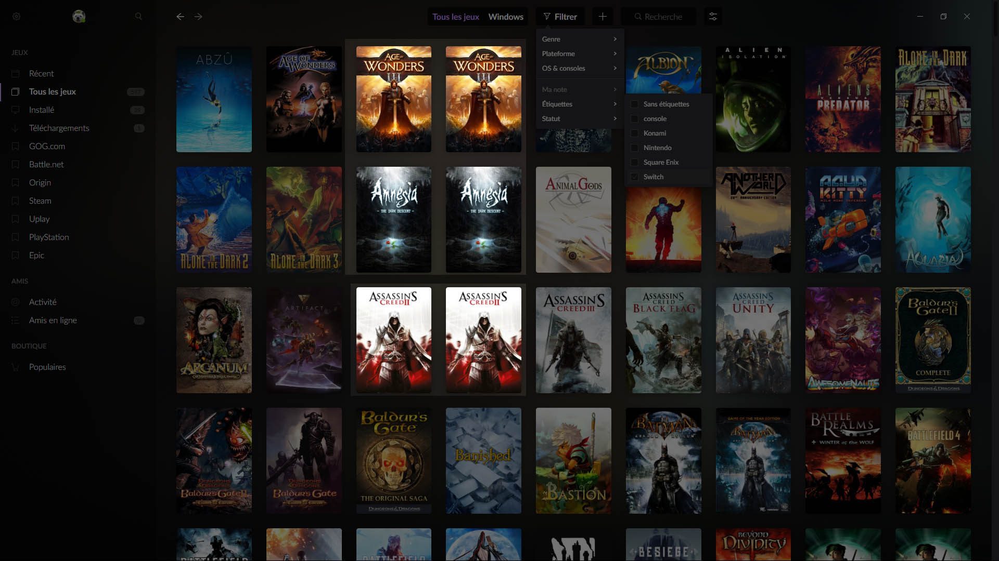Click the Installé monitor icon

click(x=16, y=110)
